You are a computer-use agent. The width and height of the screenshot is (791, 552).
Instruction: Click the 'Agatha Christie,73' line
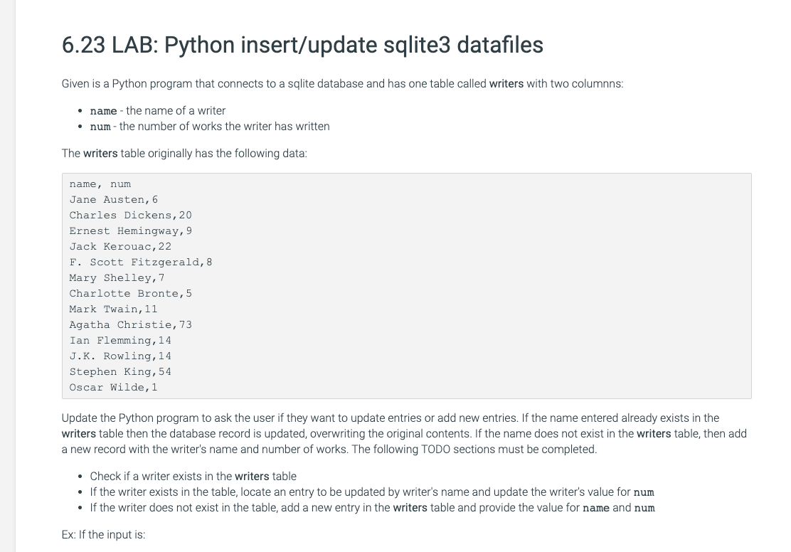131,324
